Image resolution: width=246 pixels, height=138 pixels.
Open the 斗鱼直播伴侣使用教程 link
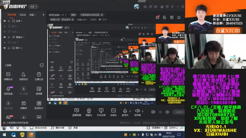pos(17,123)
